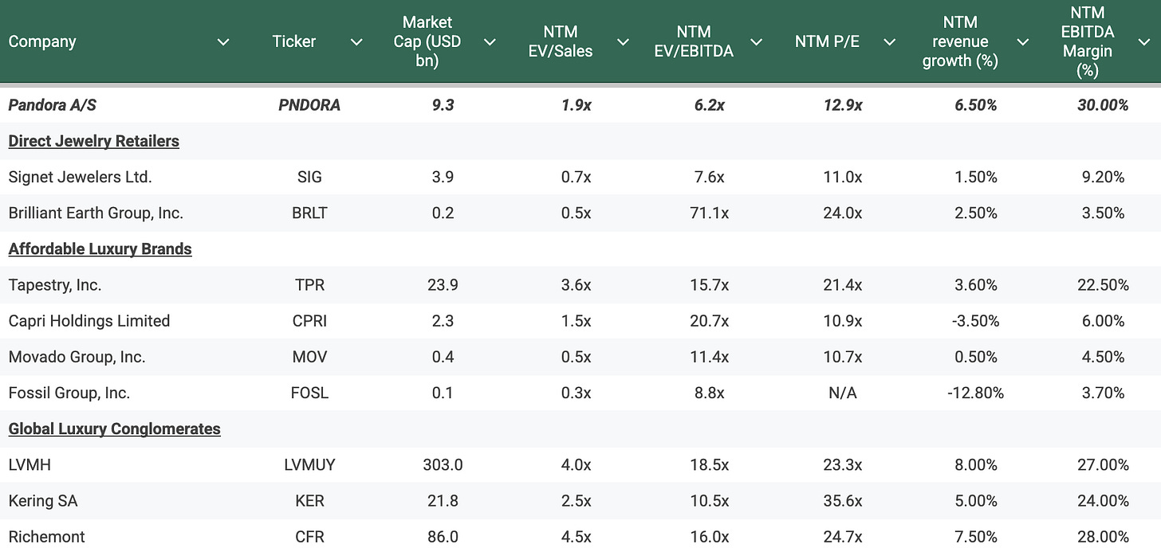Select the Movado Group, Inc. cell
The height and width of the screenshot is (552, 1161).
(x=77, y=357)
